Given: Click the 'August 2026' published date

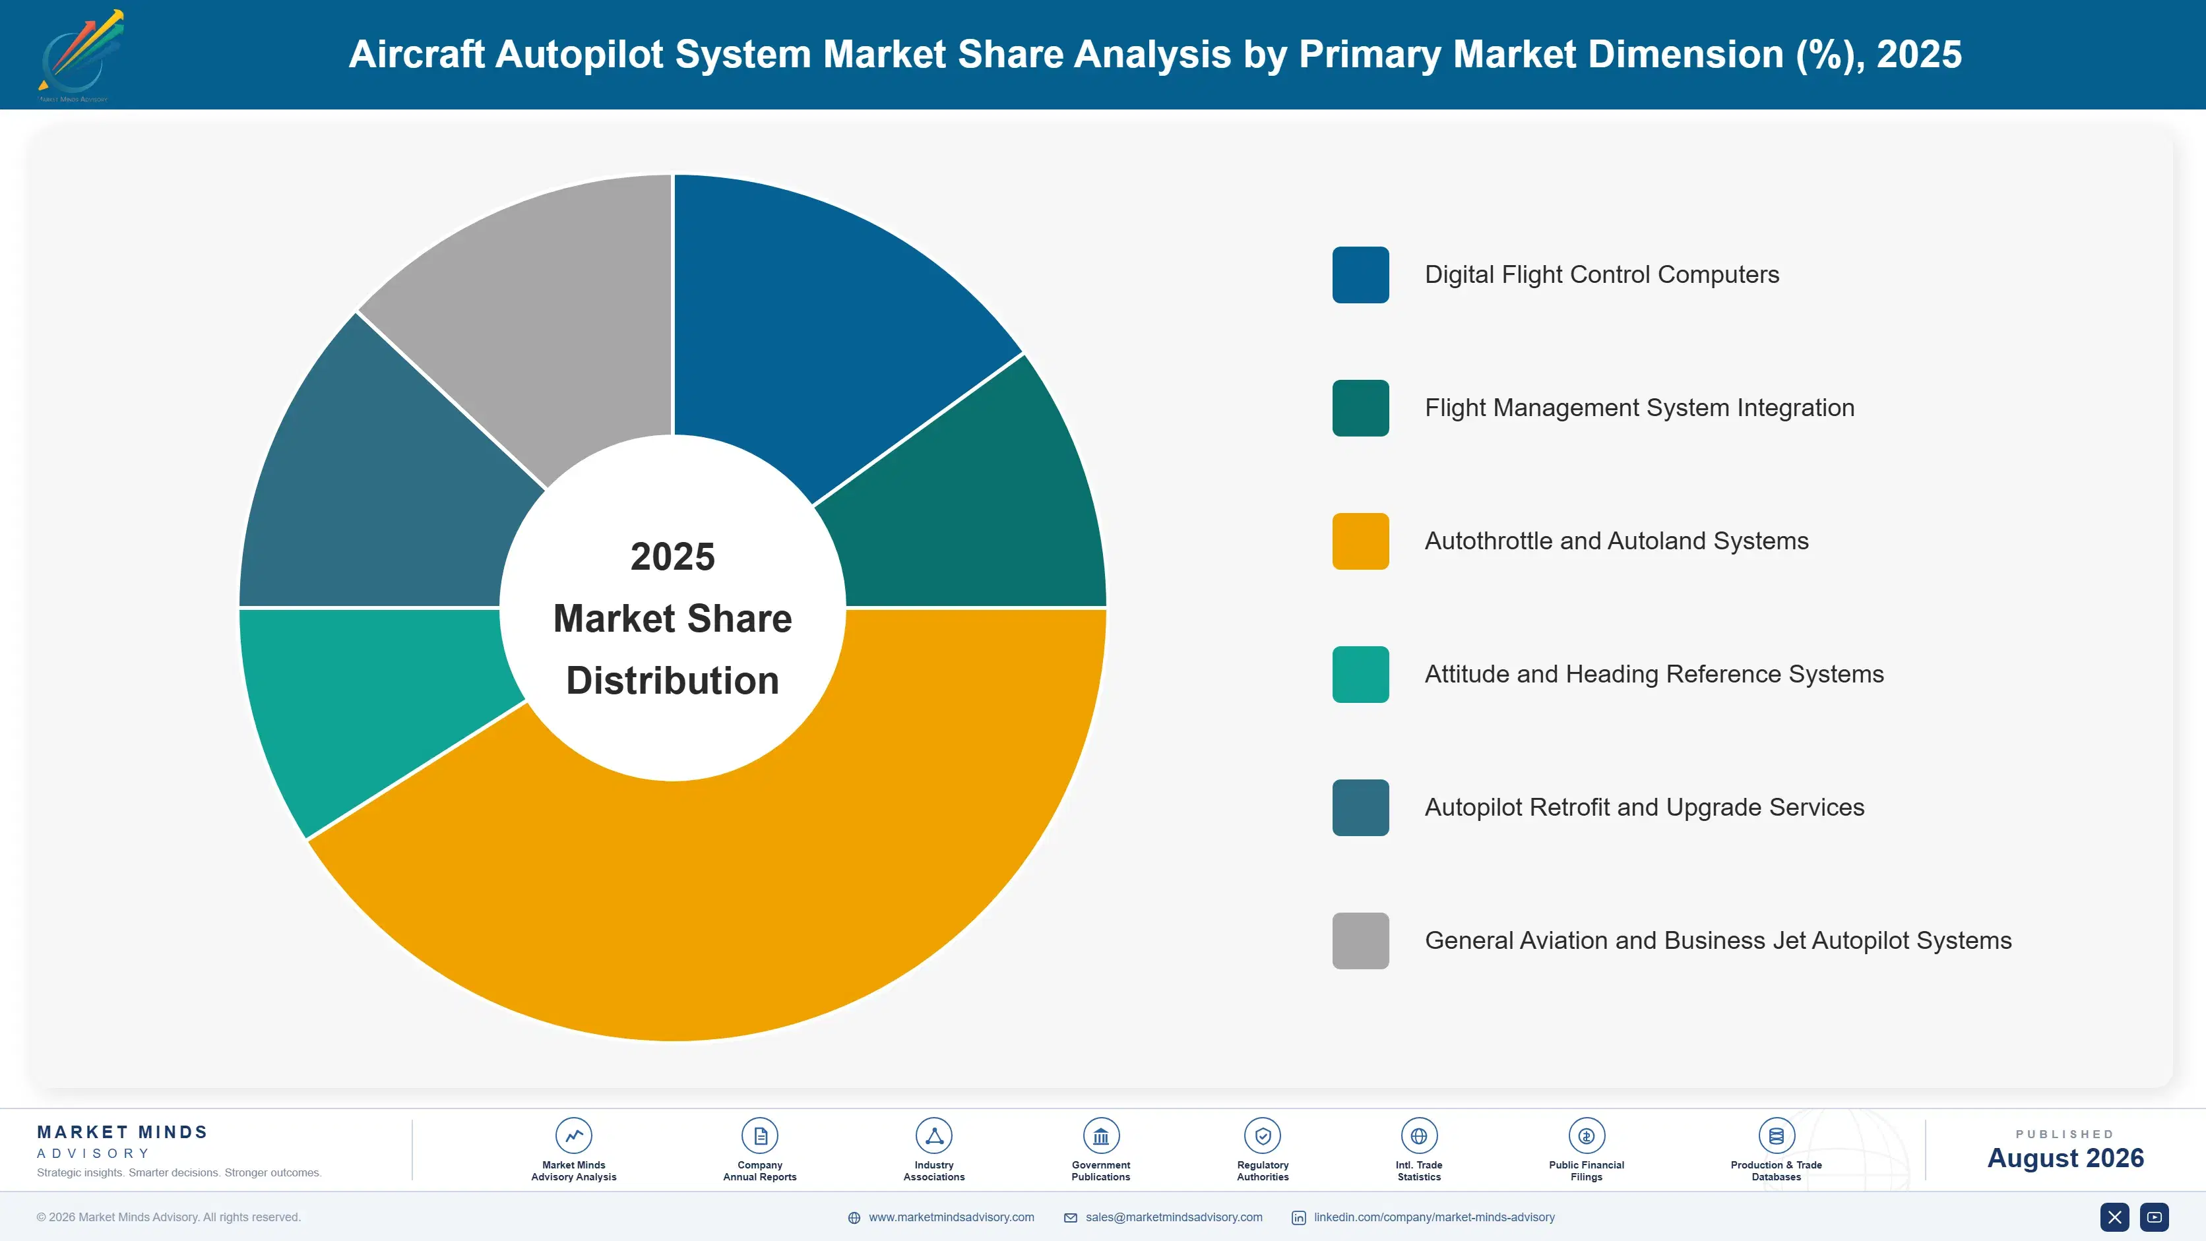Looking at the screenshot, I should pyautogui.click(x=2065, y=1158).
